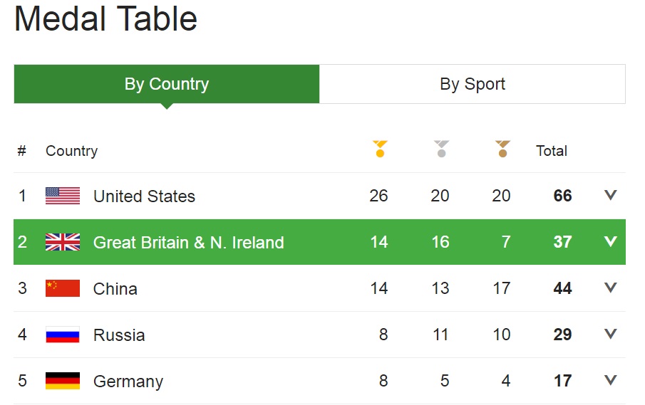Expand the China row chevron

611,287
